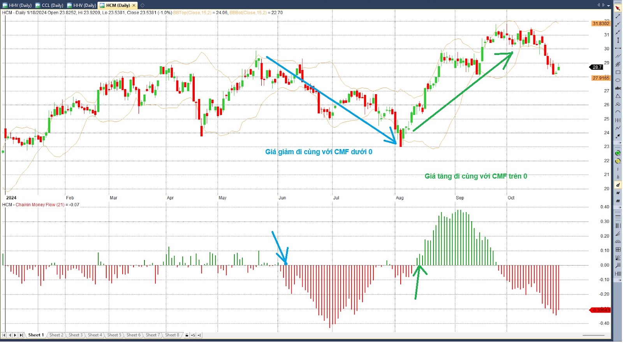Select the vertical line tool
This screenshot has width=623, height=343.
point(618,40)
